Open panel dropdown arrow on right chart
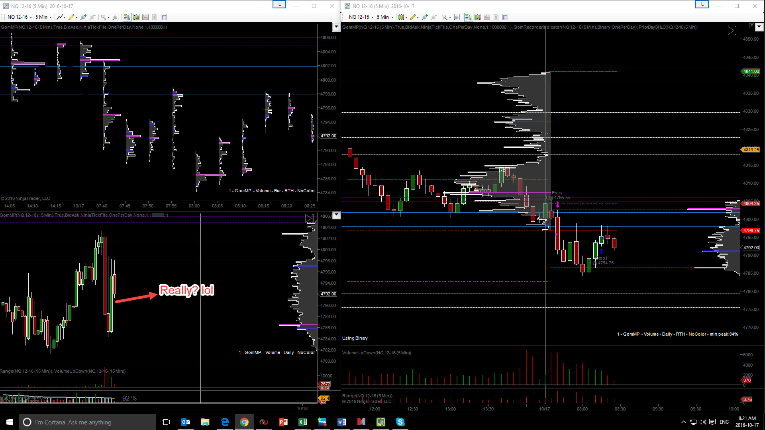 pos(759,27)
